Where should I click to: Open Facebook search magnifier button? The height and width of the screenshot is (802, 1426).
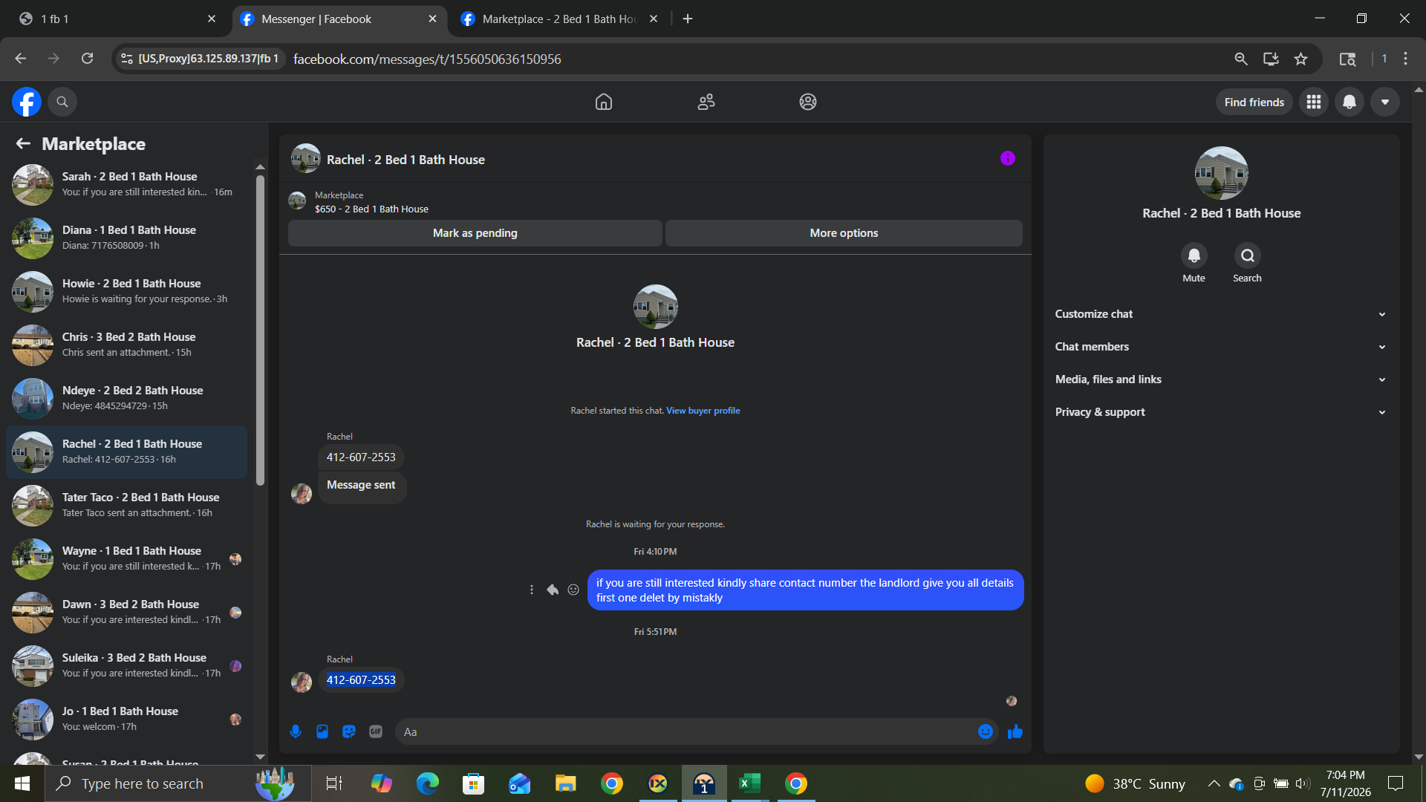click(62, 102)
